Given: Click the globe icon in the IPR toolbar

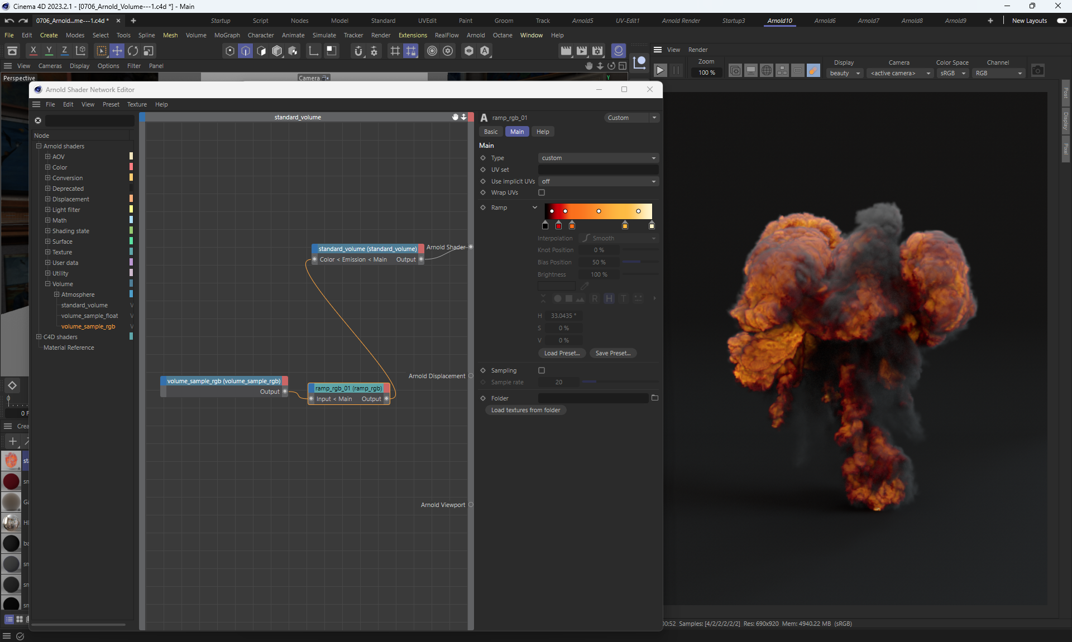Looking at the screenshot, I should click(x=767, y=71).
